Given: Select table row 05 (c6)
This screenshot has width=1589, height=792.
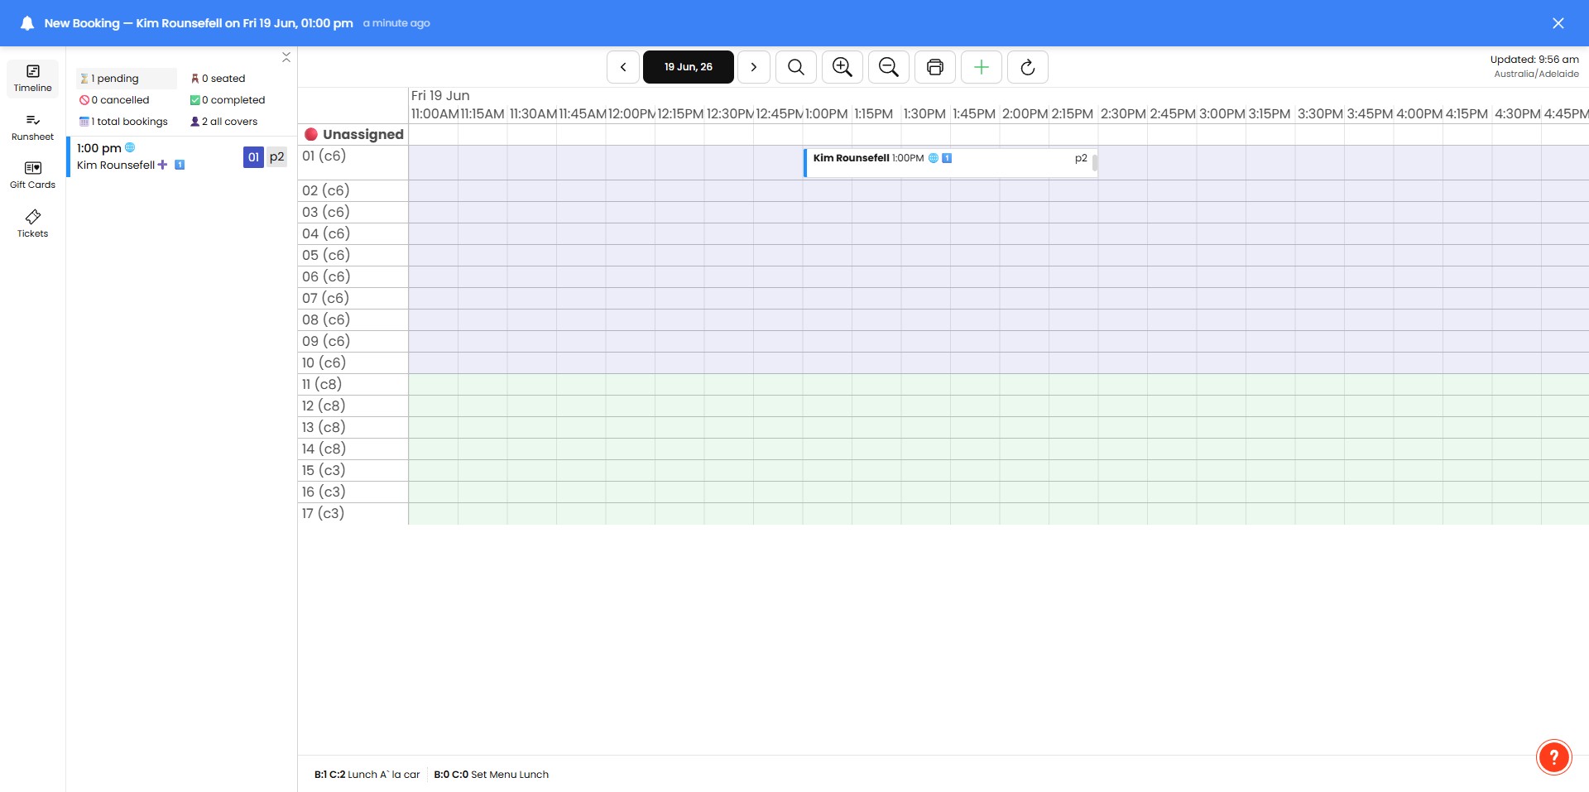Looking at the screenshot, I should tap(353, 255).
